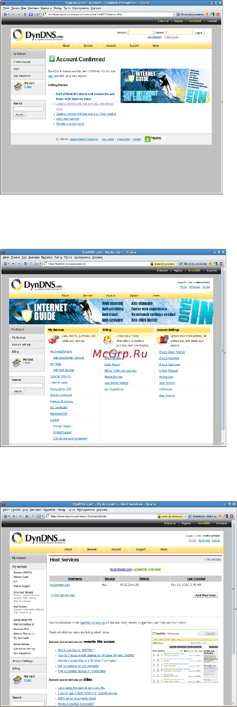Click the Username input field
Image resolution: width=237 pixels, height=707 pixels.
tap(141, 33)
